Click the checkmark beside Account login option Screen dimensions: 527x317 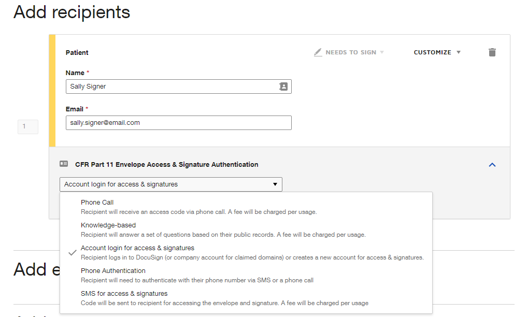72,253
